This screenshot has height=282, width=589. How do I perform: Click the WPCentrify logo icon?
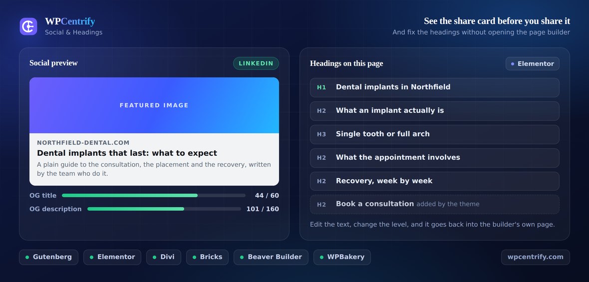coord(28,26)
